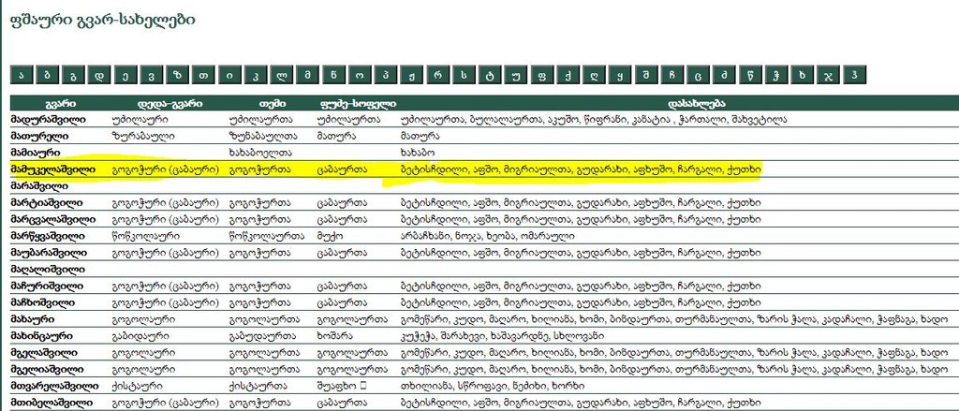Filter surnames by the letter რ

pos(438,75)
